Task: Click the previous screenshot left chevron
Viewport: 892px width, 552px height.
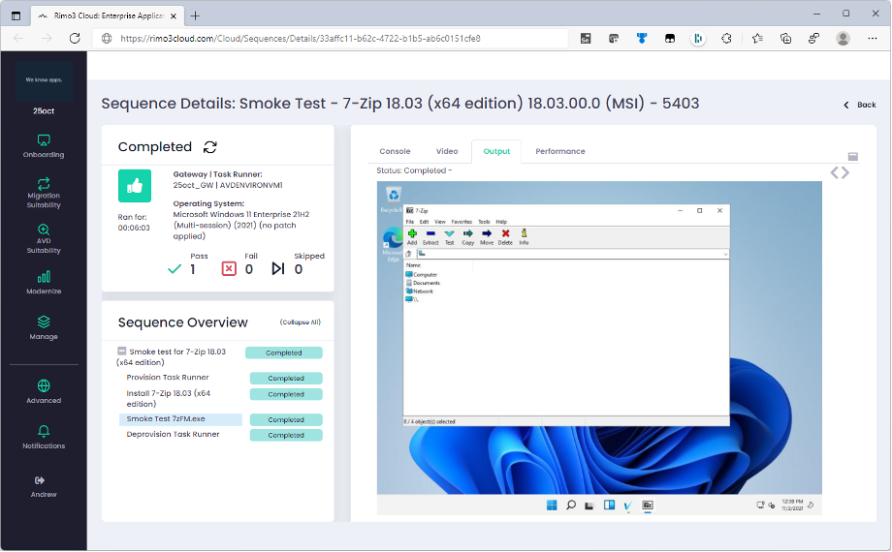Action: (x=834, y=172)
